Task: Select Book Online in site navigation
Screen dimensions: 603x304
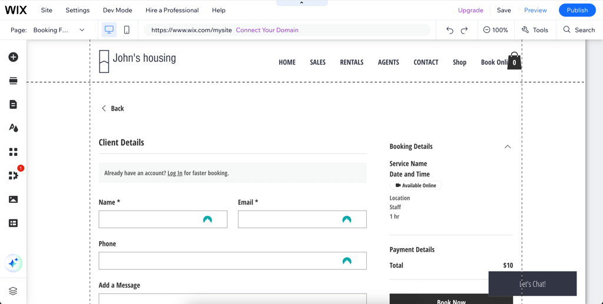Action: click(x=494, y=62)
